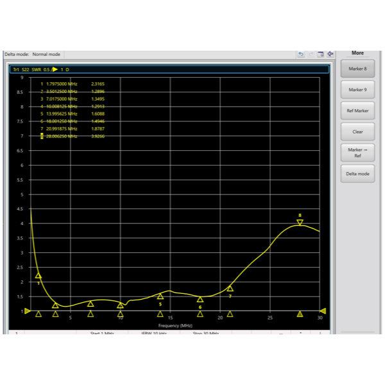
Task: Select marker 8 triangle on the trace peak
Action: click(300, 223)
